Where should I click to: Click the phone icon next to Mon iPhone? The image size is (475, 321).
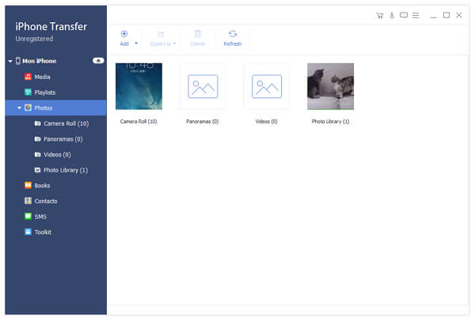18,61
